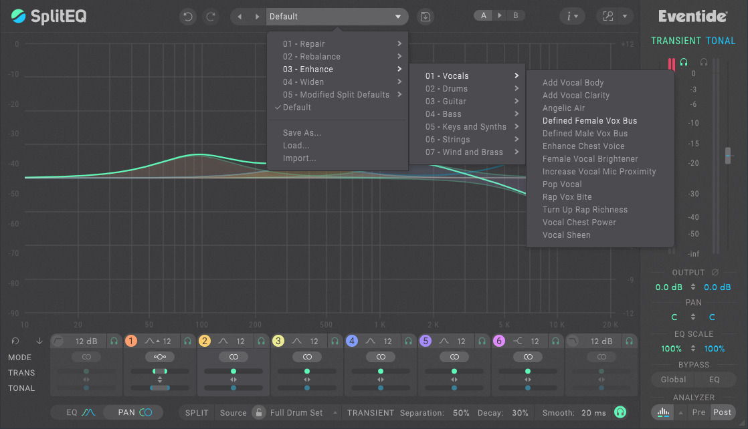Solo band 1 with its headphone icon

pos(187,341)
